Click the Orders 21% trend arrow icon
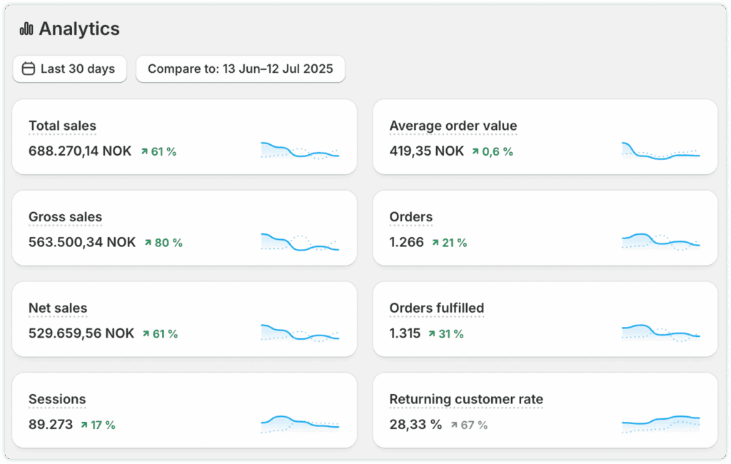Viewport: 731px width, 464px height. tap(435, 243)
